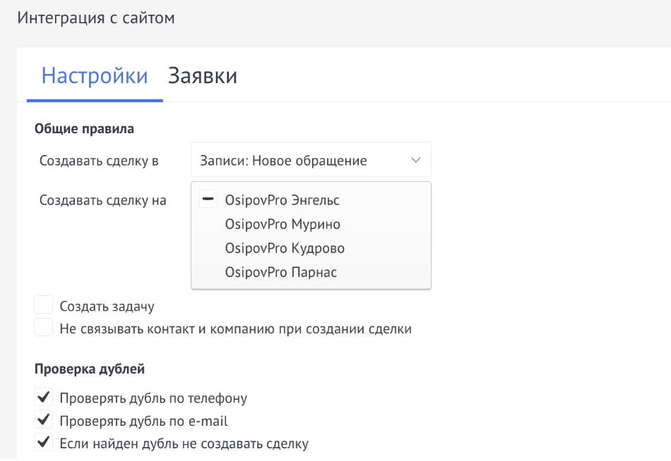This screenshot has height=461, width=671.
Task: Click the Создавать сделку в label
Action: point(99,161)
